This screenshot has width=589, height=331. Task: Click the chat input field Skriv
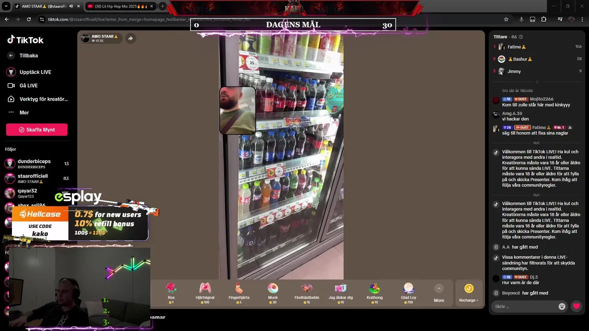point(525,307)
